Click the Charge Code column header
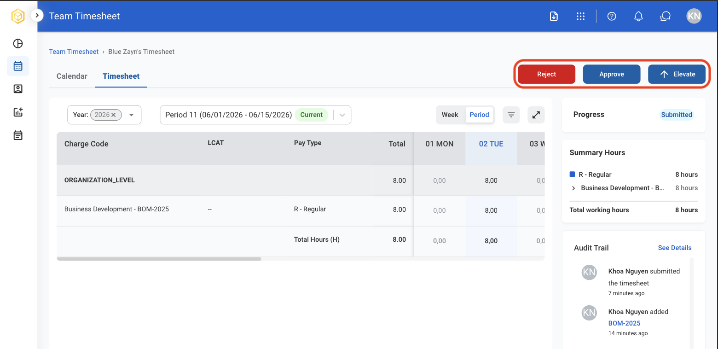This screenshot has width=718, height=349. coord(86,144)
